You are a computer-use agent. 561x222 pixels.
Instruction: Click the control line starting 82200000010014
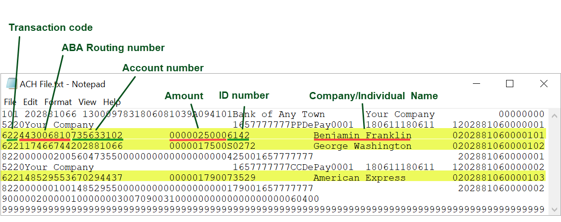click(274, 188)
